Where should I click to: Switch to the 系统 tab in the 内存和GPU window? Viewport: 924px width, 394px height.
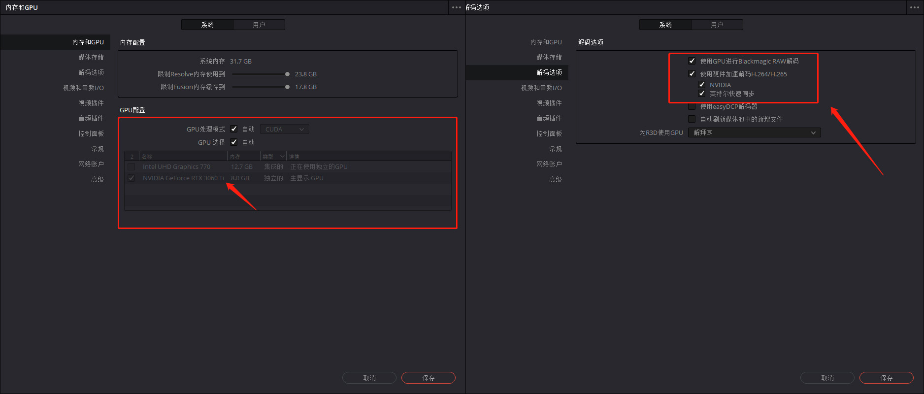pos(207,25)
